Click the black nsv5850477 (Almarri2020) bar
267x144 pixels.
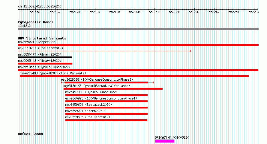(45, 57)
